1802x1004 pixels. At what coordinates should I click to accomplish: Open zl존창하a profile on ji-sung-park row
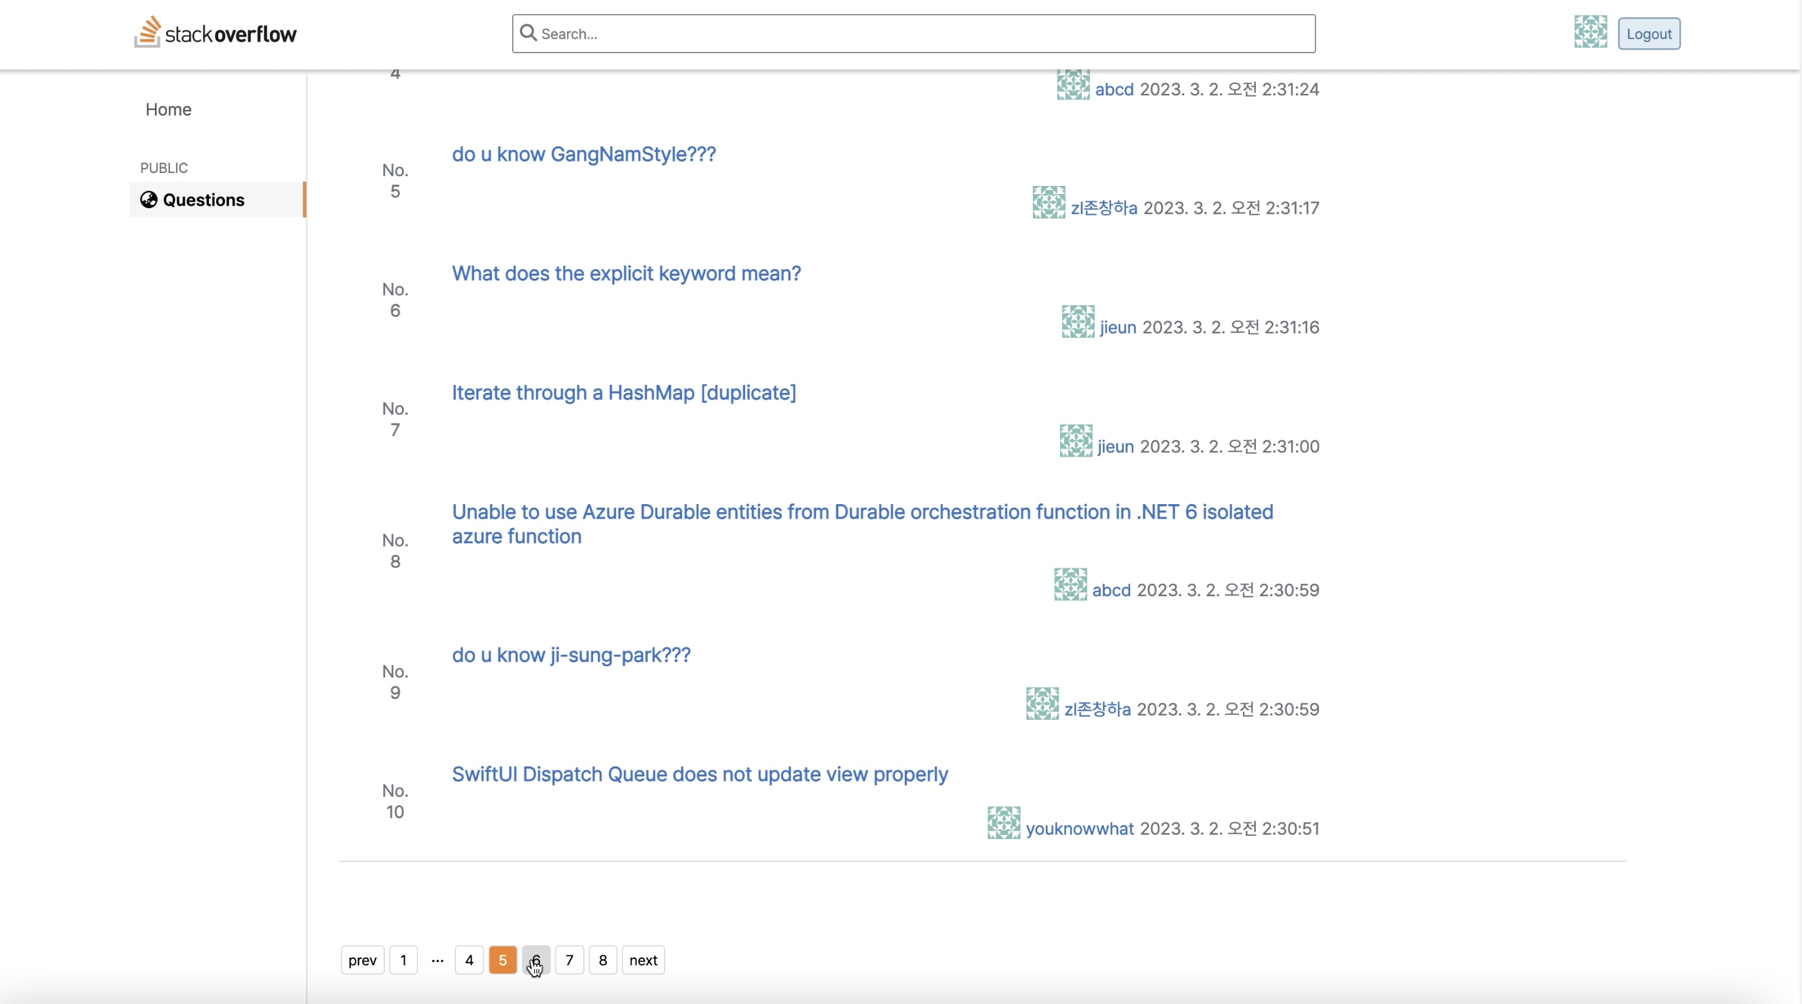coord(1098,709)
